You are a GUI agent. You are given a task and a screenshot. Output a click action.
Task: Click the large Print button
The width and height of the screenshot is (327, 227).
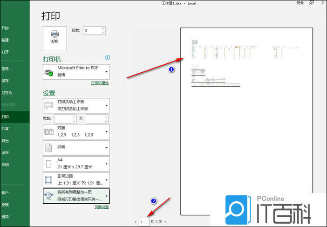(55, 38)
